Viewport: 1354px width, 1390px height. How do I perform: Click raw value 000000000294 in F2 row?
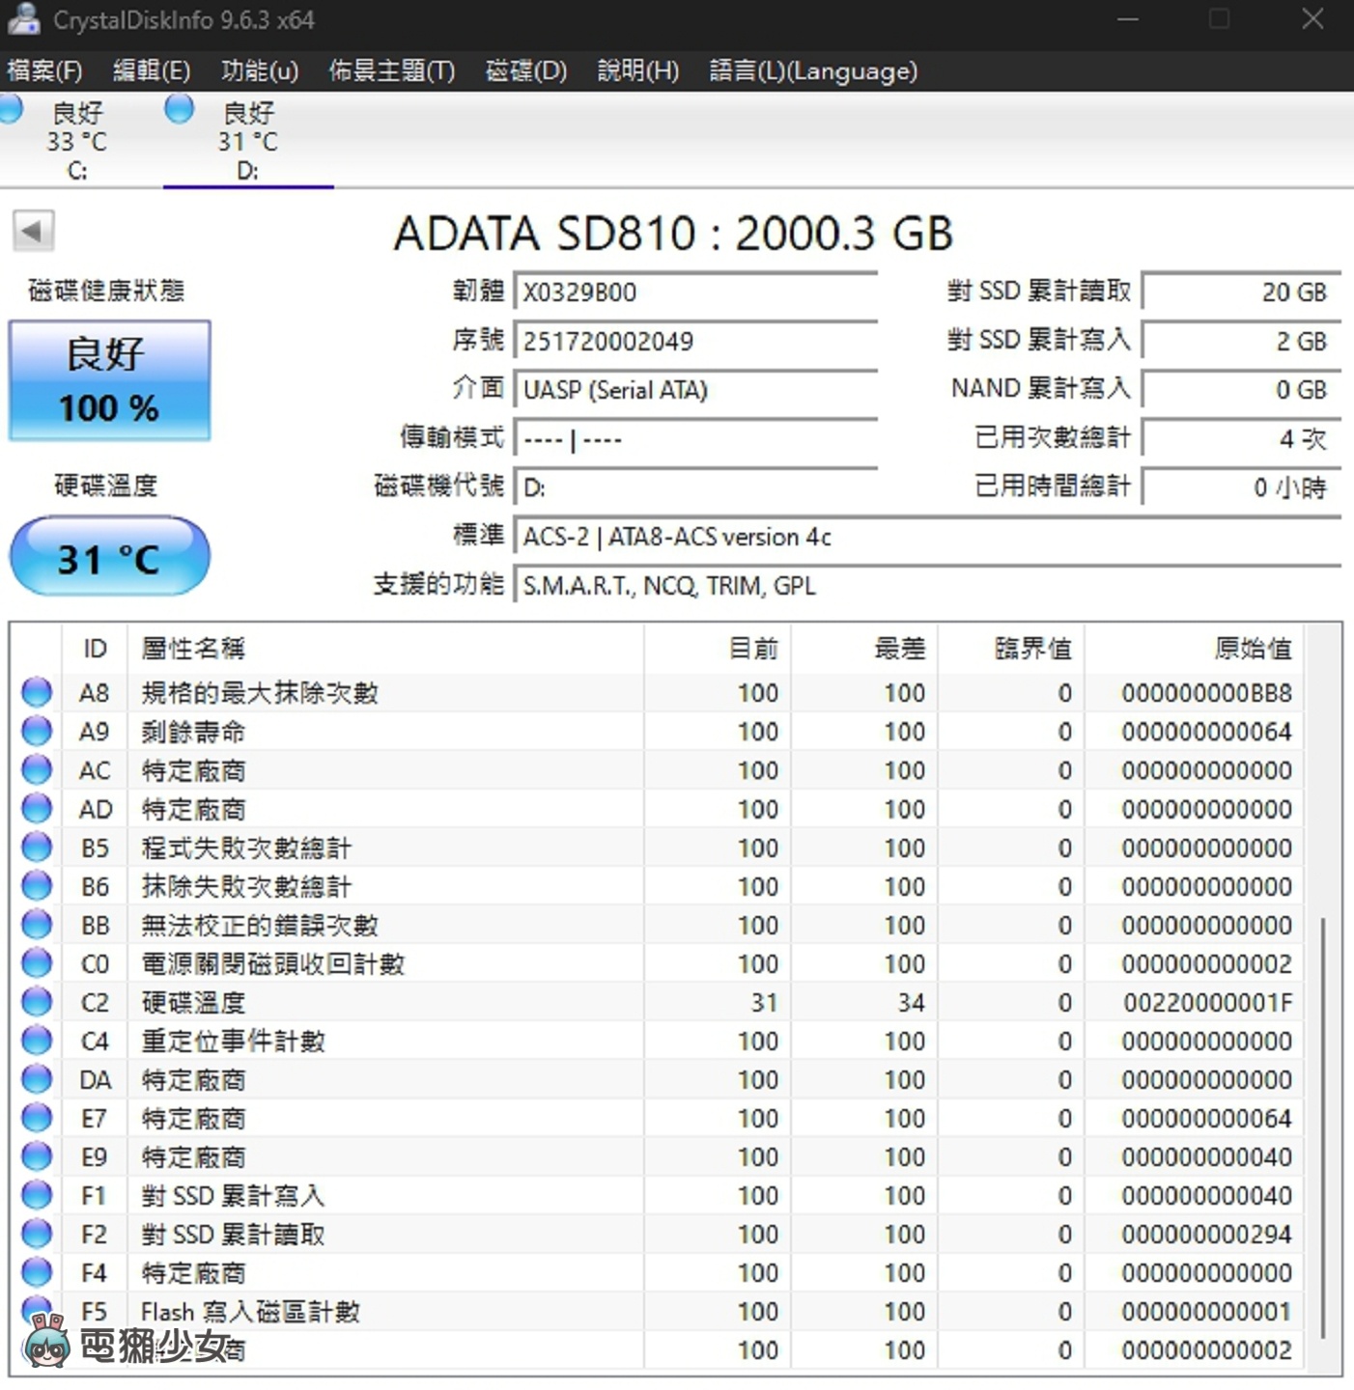1207,1234
